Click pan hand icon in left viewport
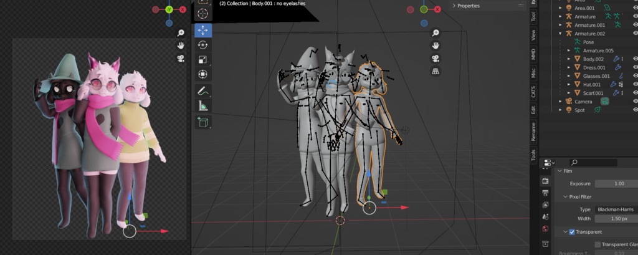This screenshot has height=255, width=638. pyautogui.click(x=181, y=46)
